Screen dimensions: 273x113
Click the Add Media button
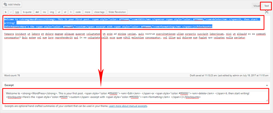coord(12,5)
